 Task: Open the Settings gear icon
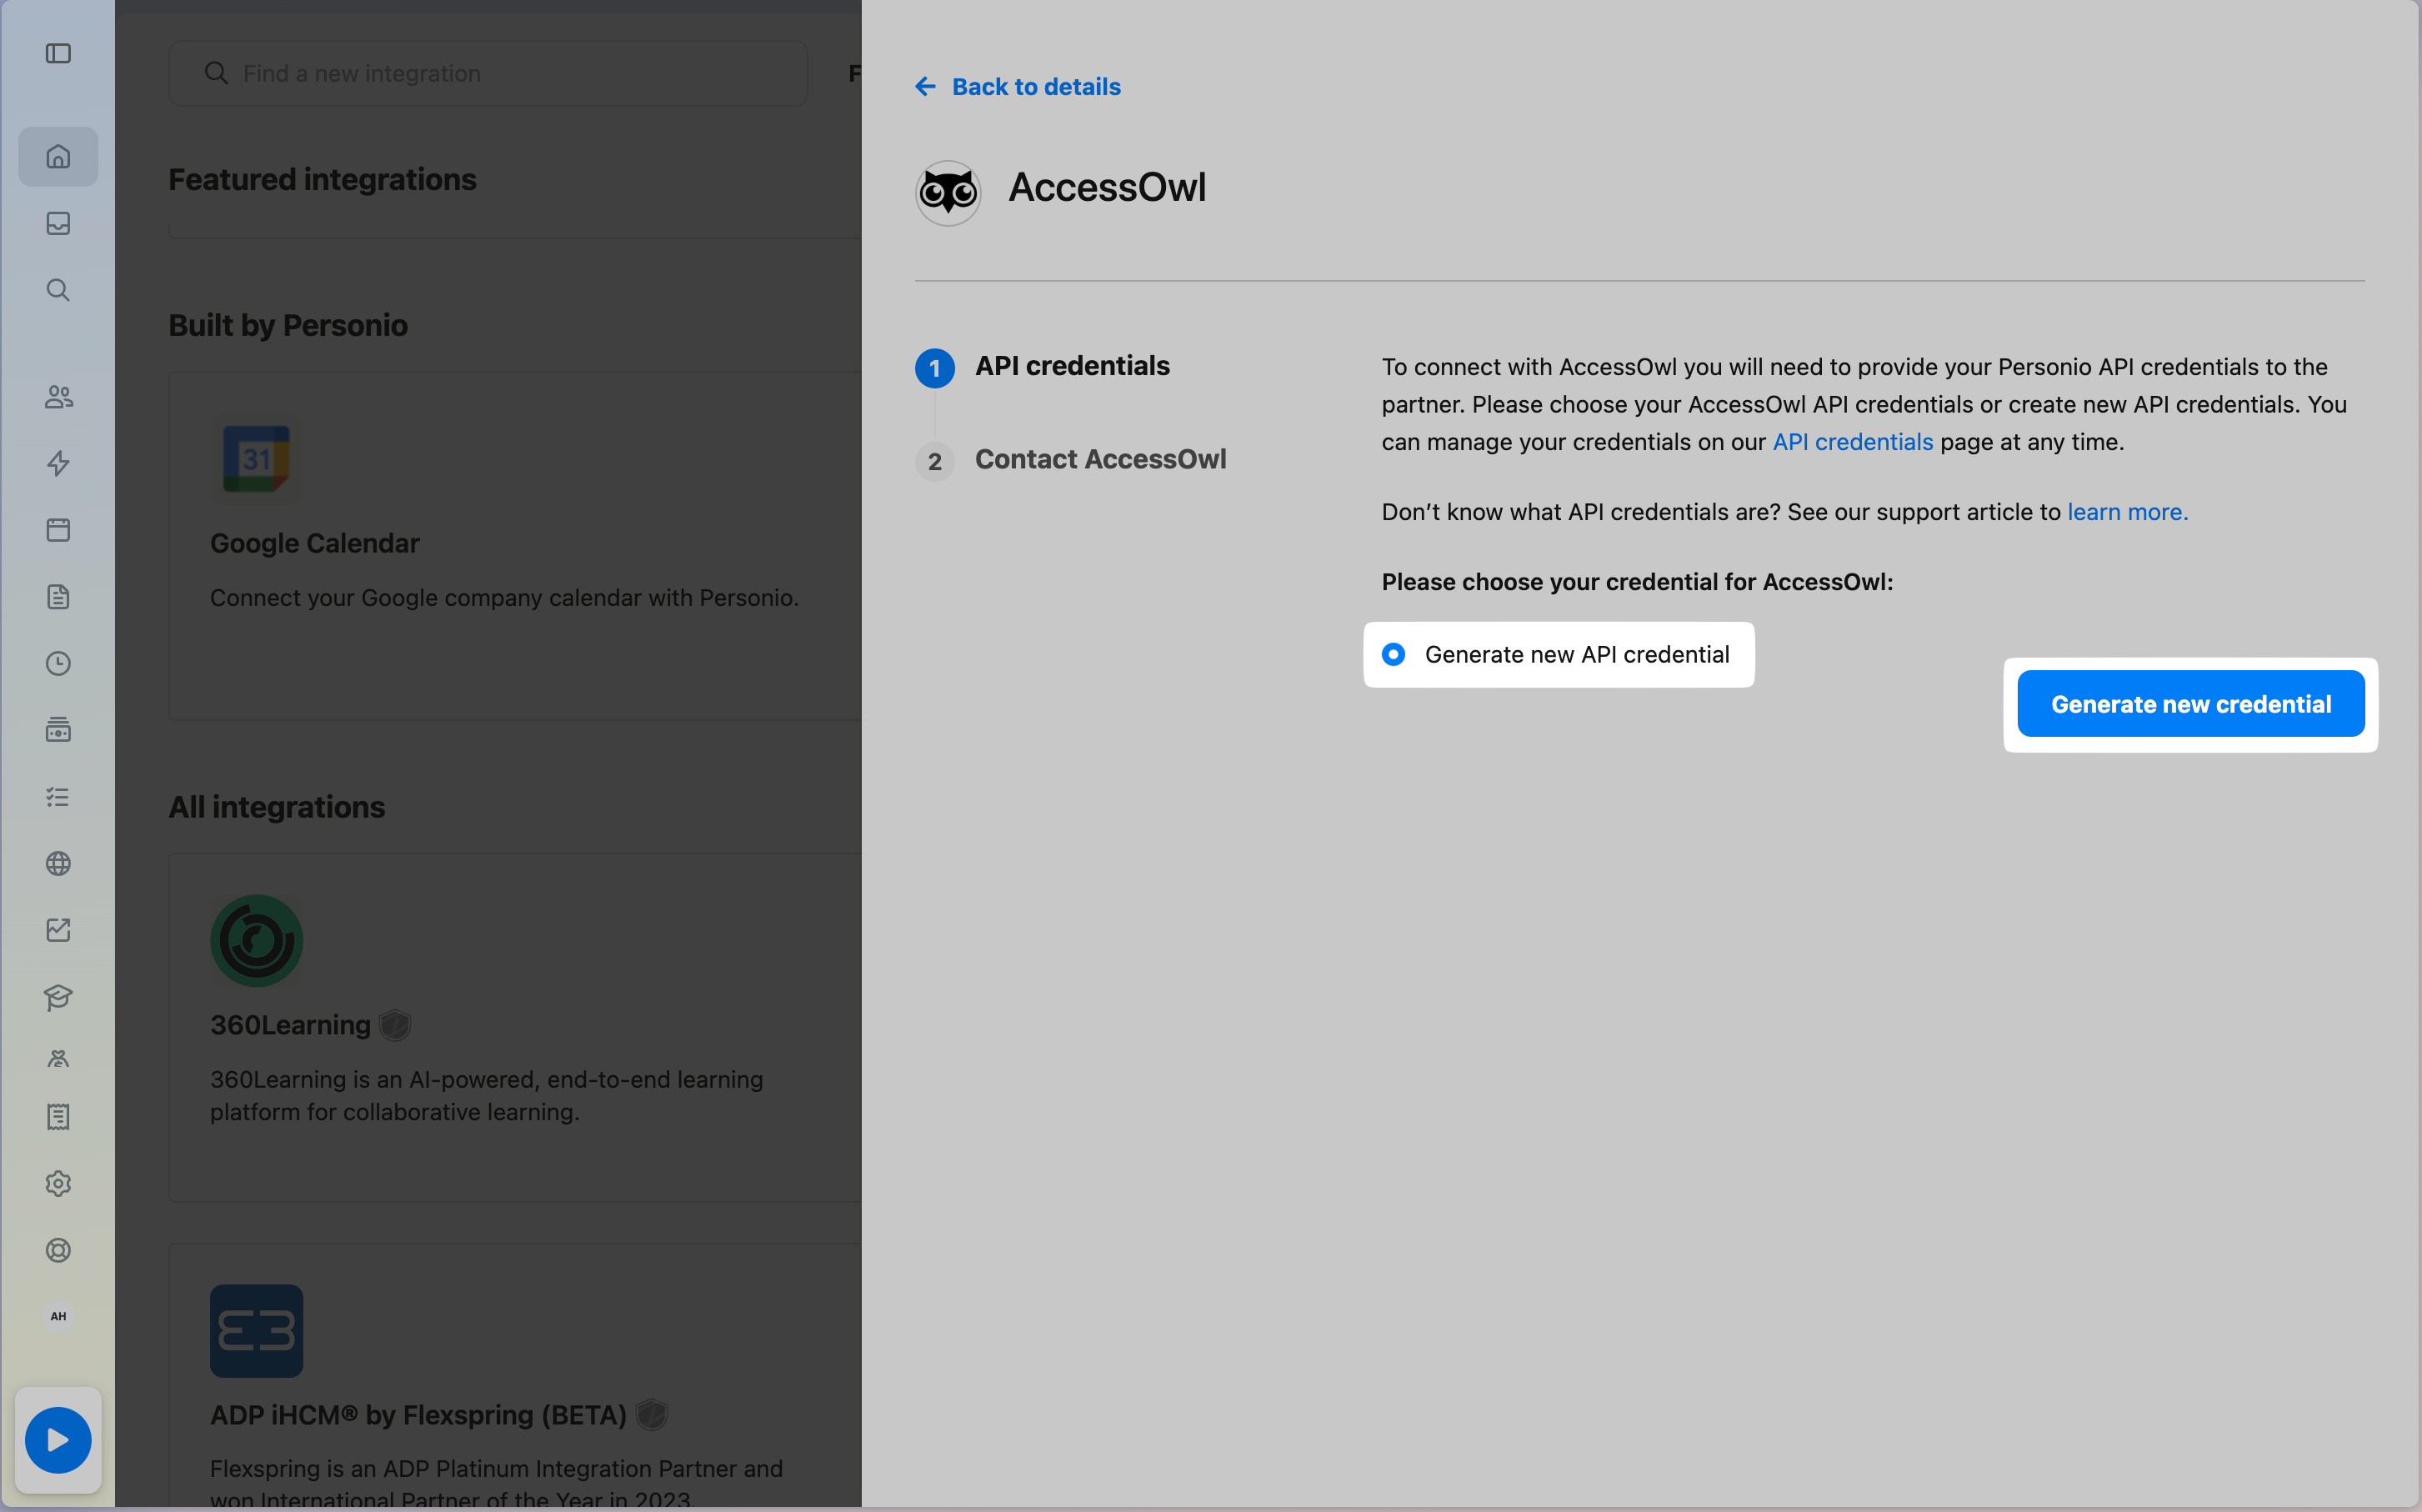click(58, 1183)
